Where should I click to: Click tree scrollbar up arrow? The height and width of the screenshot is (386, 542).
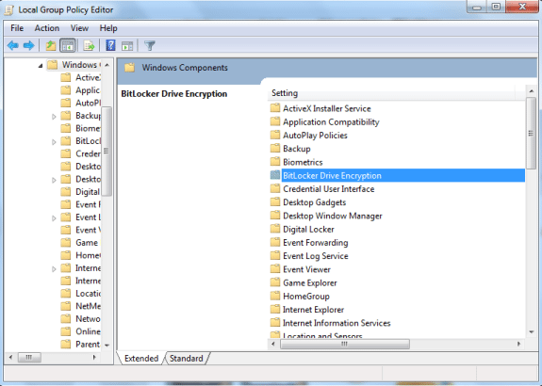(107, 65)
